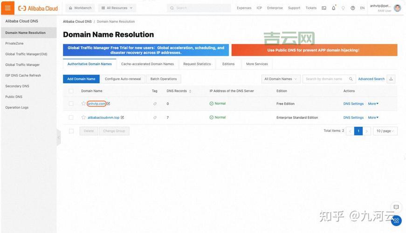Click the tag icon for anhvtp.com

point(155,103)
